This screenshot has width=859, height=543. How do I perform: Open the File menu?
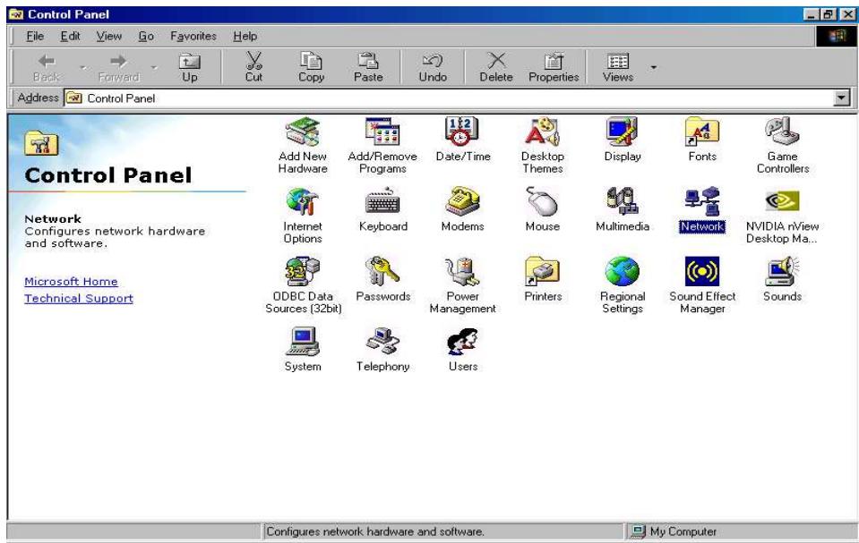[x=35, y=36]
